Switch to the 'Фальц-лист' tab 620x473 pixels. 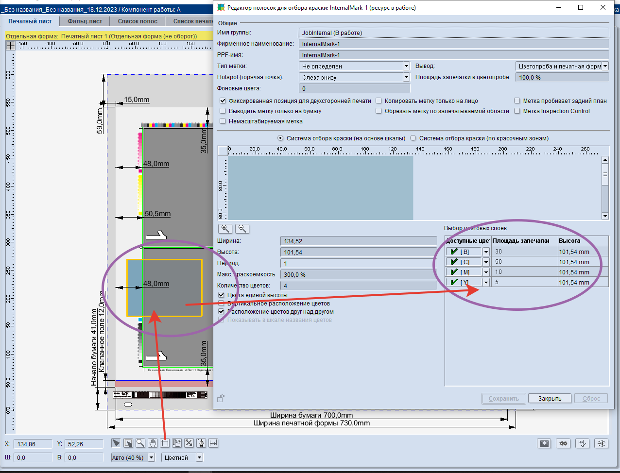coord(85,21)
